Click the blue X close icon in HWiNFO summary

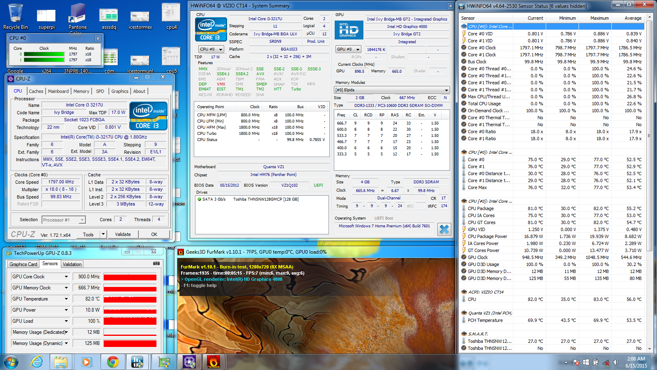(444, 229)
